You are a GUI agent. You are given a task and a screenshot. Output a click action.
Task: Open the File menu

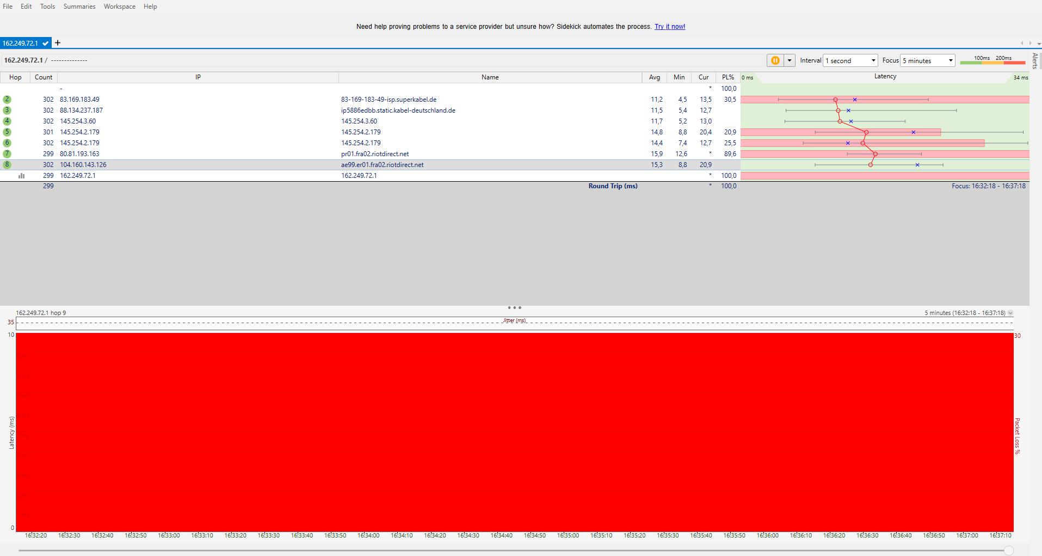tap(8, 7)
